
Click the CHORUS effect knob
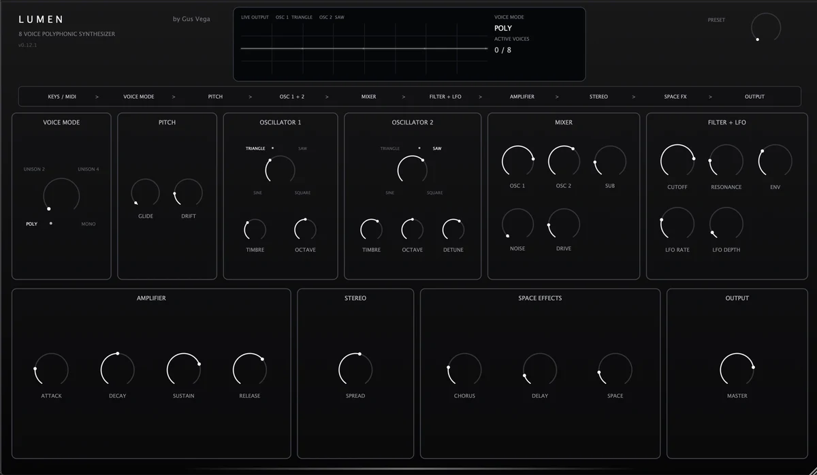click(x=464, y=370)
